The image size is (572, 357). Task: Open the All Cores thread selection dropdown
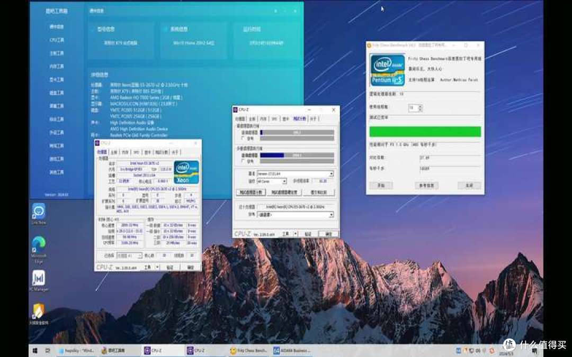pyautogui.click(x=283, y=181)
